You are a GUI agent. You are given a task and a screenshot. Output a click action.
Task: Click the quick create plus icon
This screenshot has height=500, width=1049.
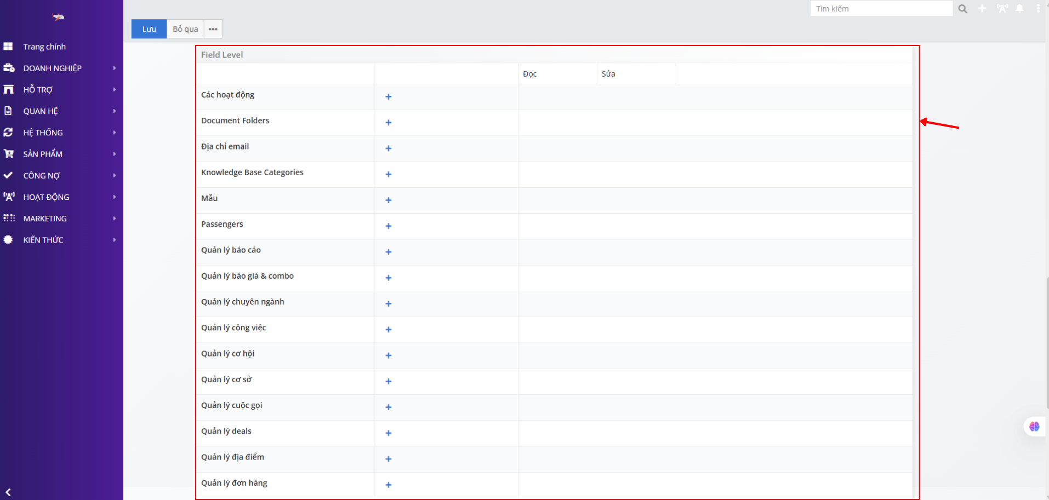coord(982,9)
